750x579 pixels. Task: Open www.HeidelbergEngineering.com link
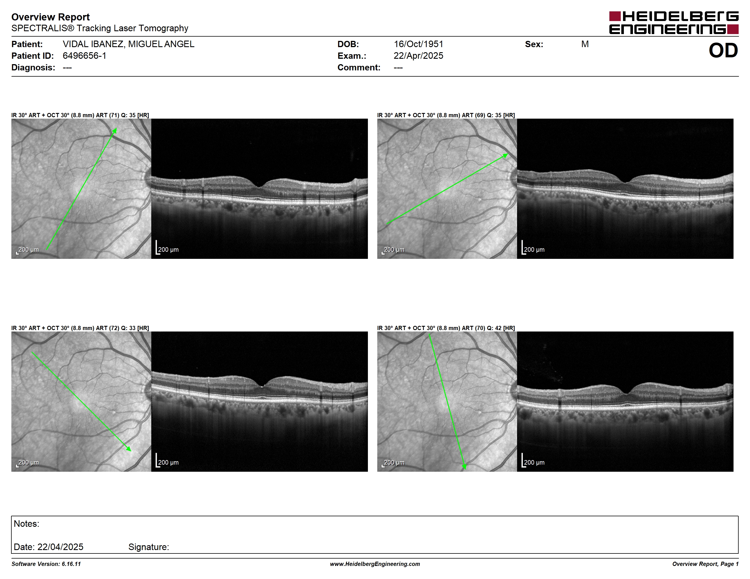pyautogui.click(x=375, y=564)
